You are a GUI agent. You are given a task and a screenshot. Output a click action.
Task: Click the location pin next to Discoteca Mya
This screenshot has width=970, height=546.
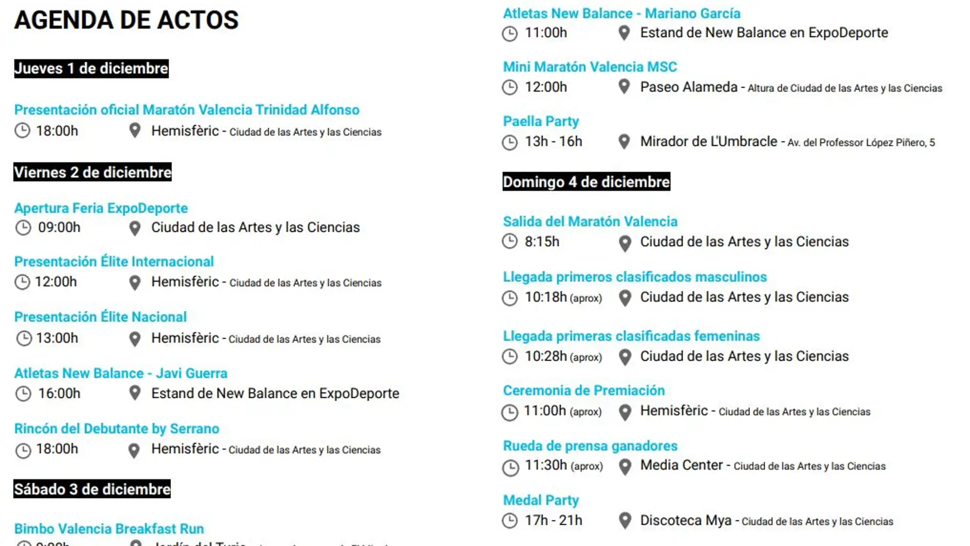point(624,520)
